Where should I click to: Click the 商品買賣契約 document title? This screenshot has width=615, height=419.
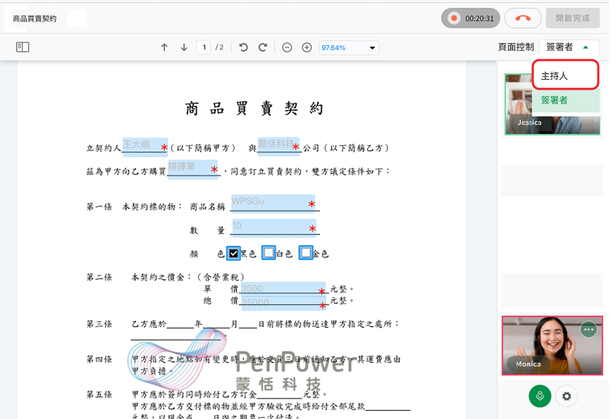(34, 19)
